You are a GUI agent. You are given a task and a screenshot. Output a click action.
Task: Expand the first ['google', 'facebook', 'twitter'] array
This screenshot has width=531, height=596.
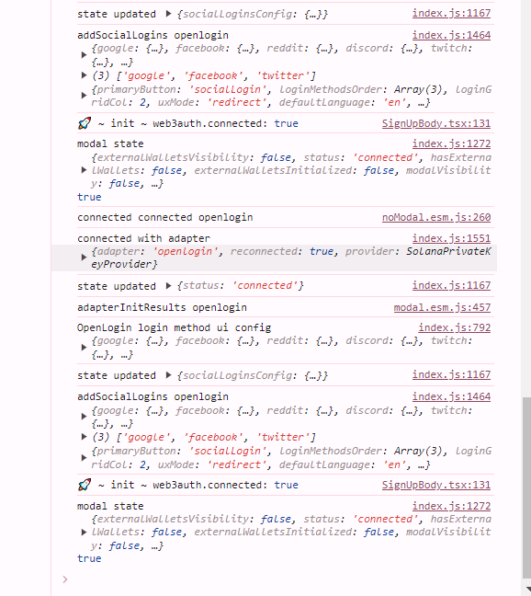point(84,75)
